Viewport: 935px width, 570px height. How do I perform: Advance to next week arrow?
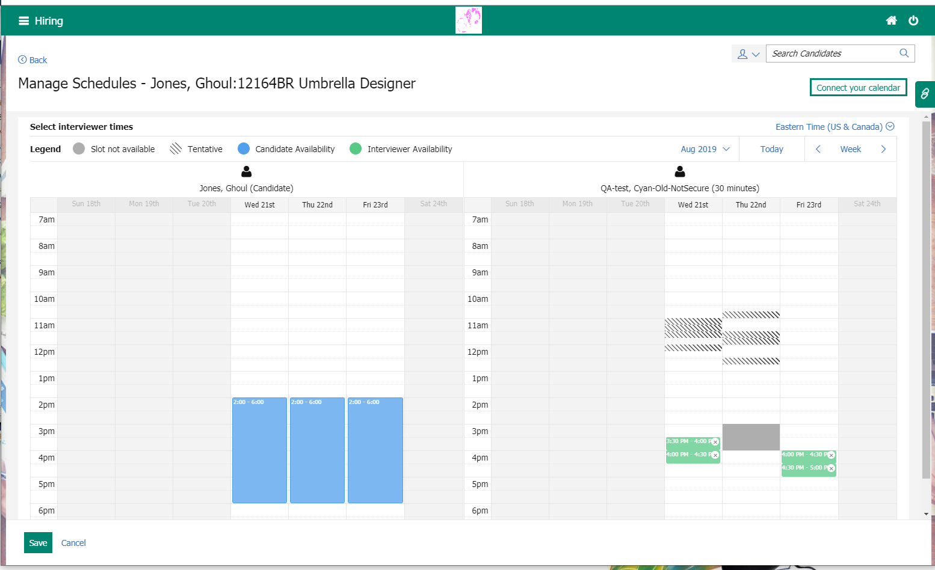coord(883,149)
